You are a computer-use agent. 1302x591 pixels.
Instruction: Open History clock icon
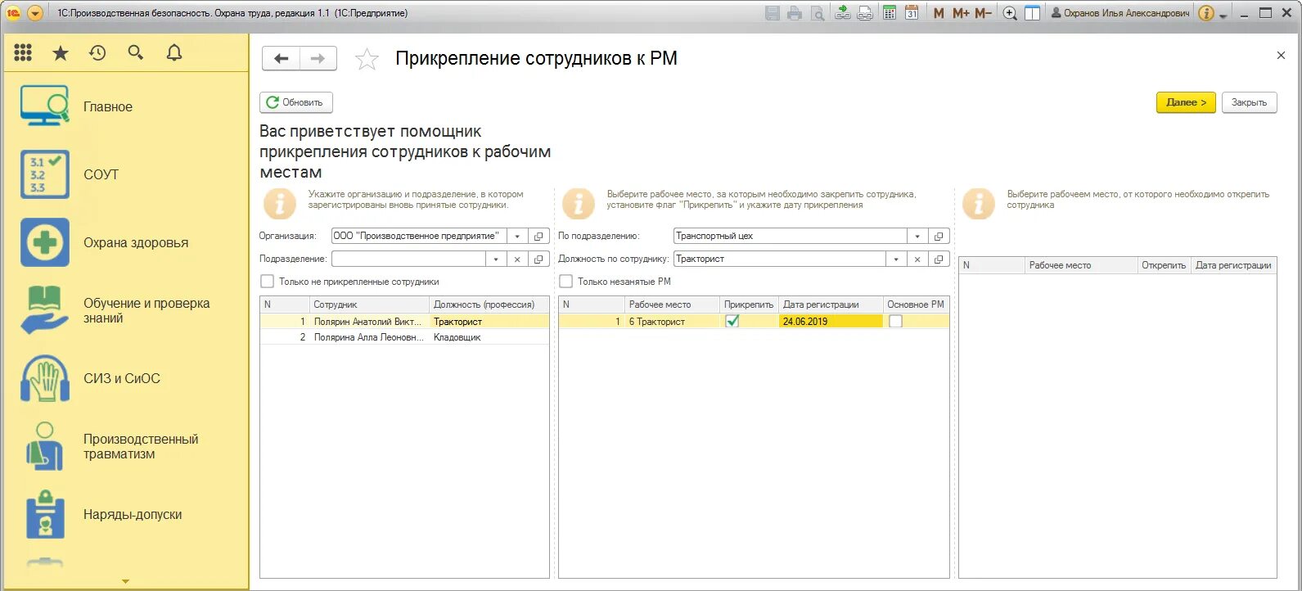[97, 53]
